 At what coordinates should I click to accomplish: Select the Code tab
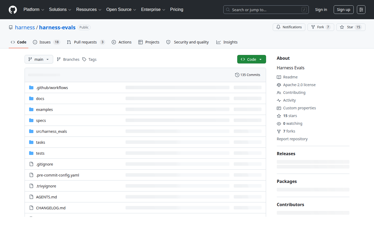pos(18,42)
